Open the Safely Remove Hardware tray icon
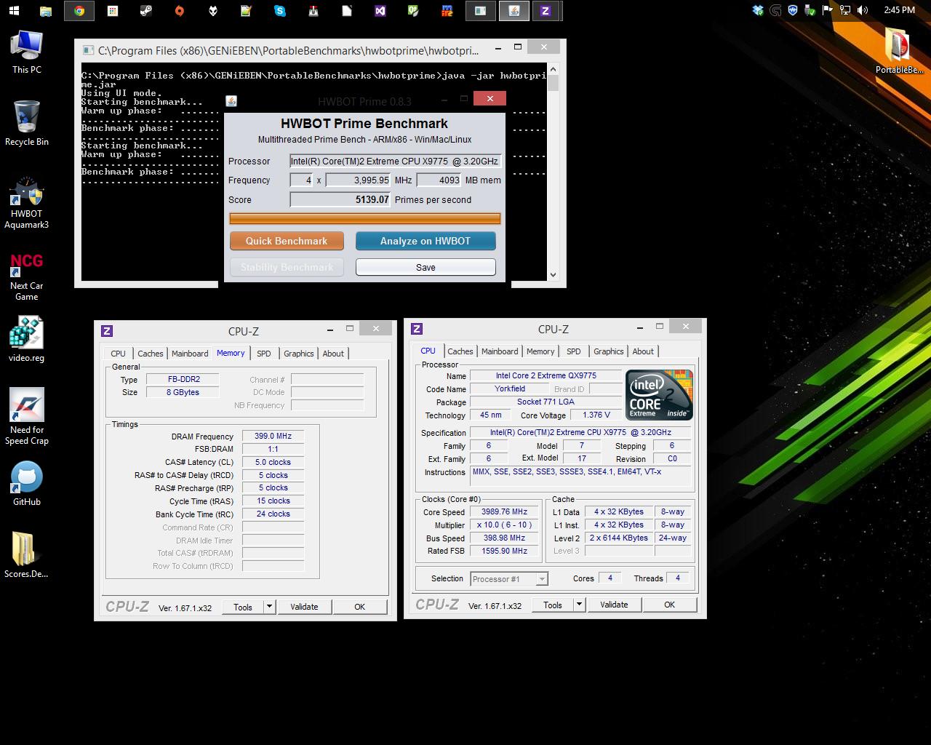931x745 pixels. pos(810,10)
